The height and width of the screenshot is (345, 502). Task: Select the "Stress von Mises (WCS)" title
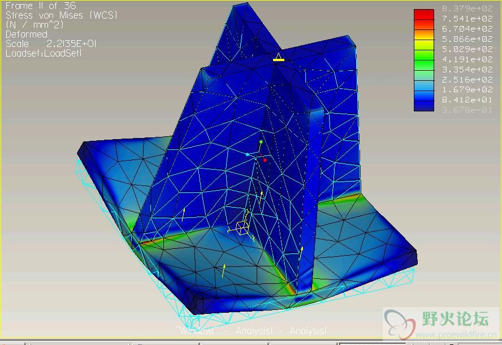pyautogui.click(x=62, y=15)
